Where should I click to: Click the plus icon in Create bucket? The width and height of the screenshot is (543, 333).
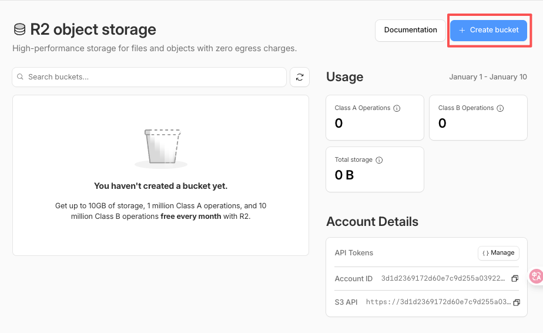tap(462, 31)
